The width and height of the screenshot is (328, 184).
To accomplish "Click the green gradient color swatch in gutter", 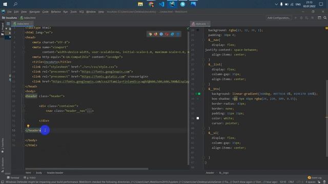I will pyautogui.click(x=199, y=94).
